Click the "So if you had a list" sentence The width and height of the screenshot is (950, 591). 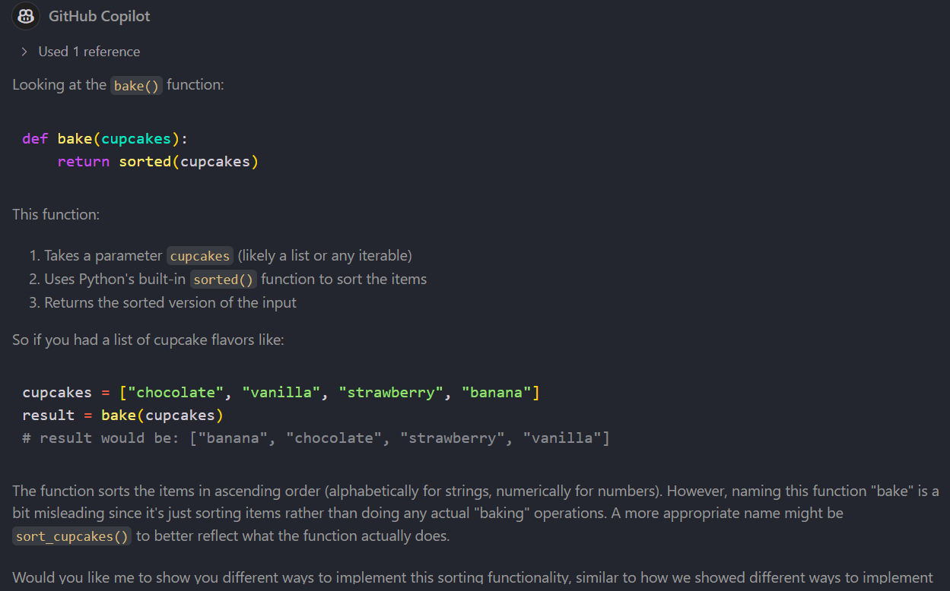pos(148,340)
